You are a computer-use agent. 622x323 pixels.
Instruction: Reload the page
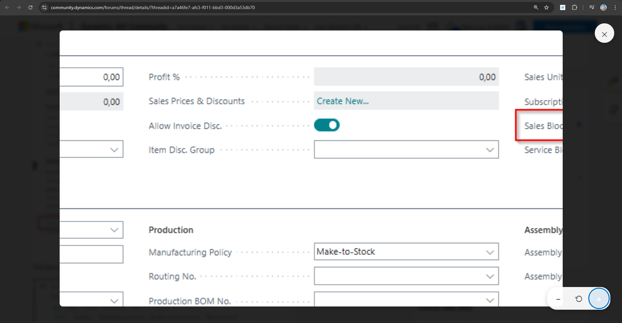[30, 7]
